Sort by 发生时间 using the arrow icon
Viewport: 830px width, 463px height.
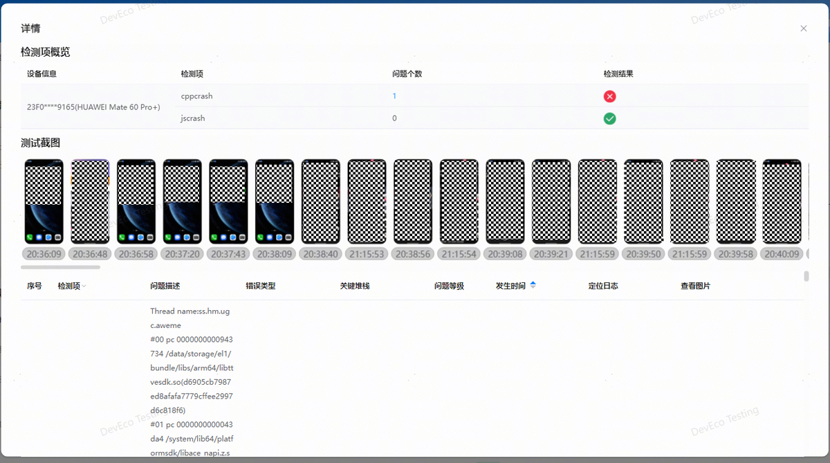click(x=533, y=285)
